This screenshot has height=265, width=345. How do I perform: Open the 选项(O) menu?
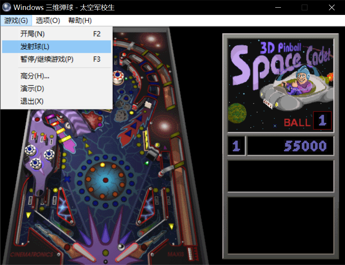tap(48, 21)
